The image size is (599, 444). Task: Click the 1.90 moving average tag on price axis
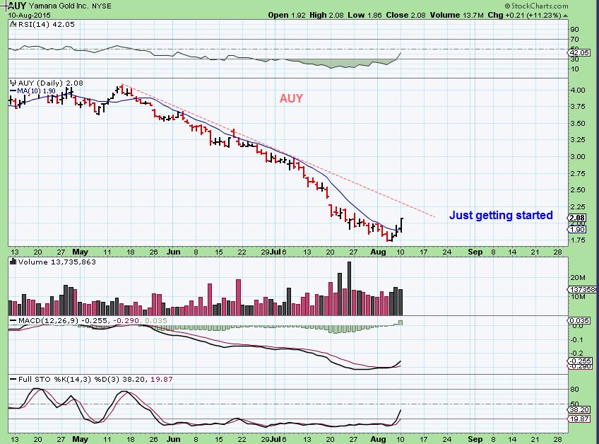coord(578,230)
